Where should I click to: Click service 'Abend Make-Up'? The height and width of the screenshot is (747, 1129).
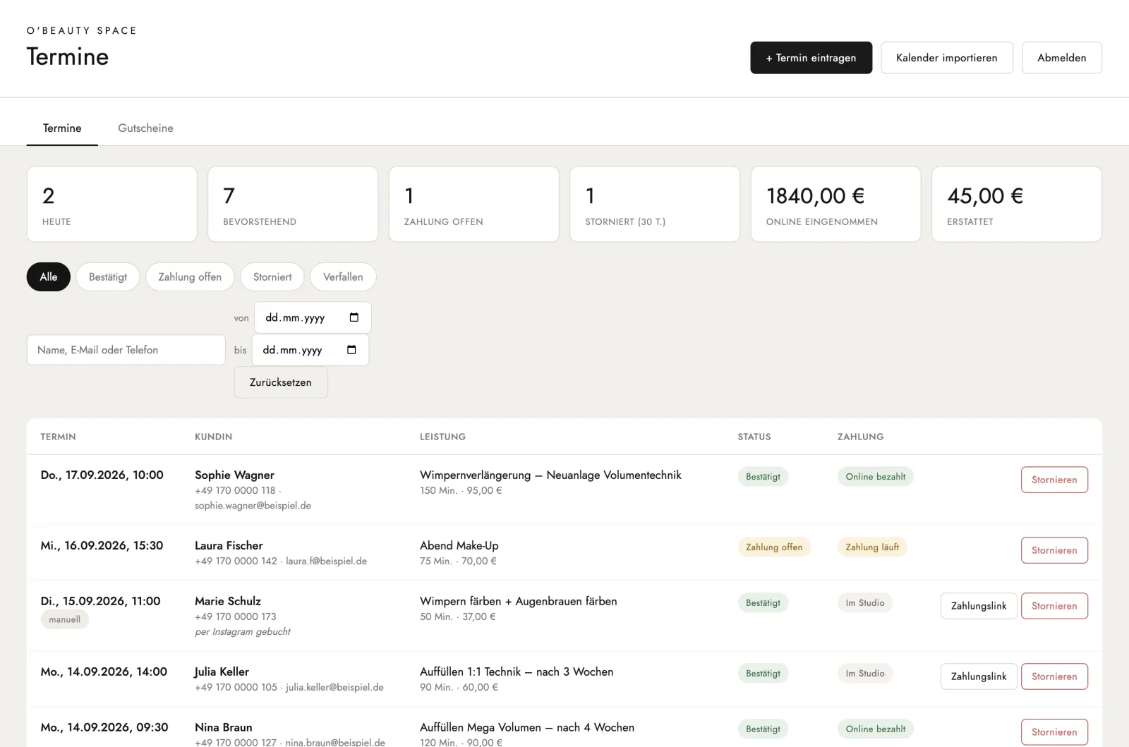[x=459, y=546]
